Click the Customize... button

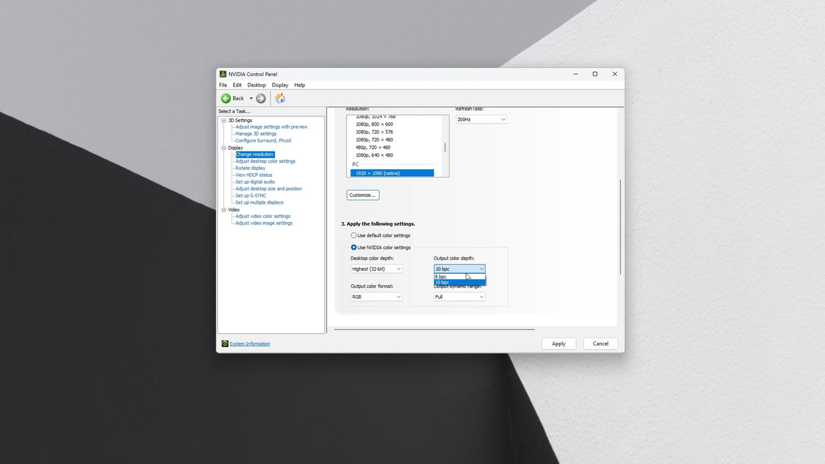pyautogui.click(x=362, y=195)
